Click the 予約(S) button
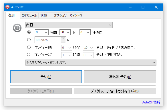The width and height of the screenshot is (167, 110). [x=46, y=77]
